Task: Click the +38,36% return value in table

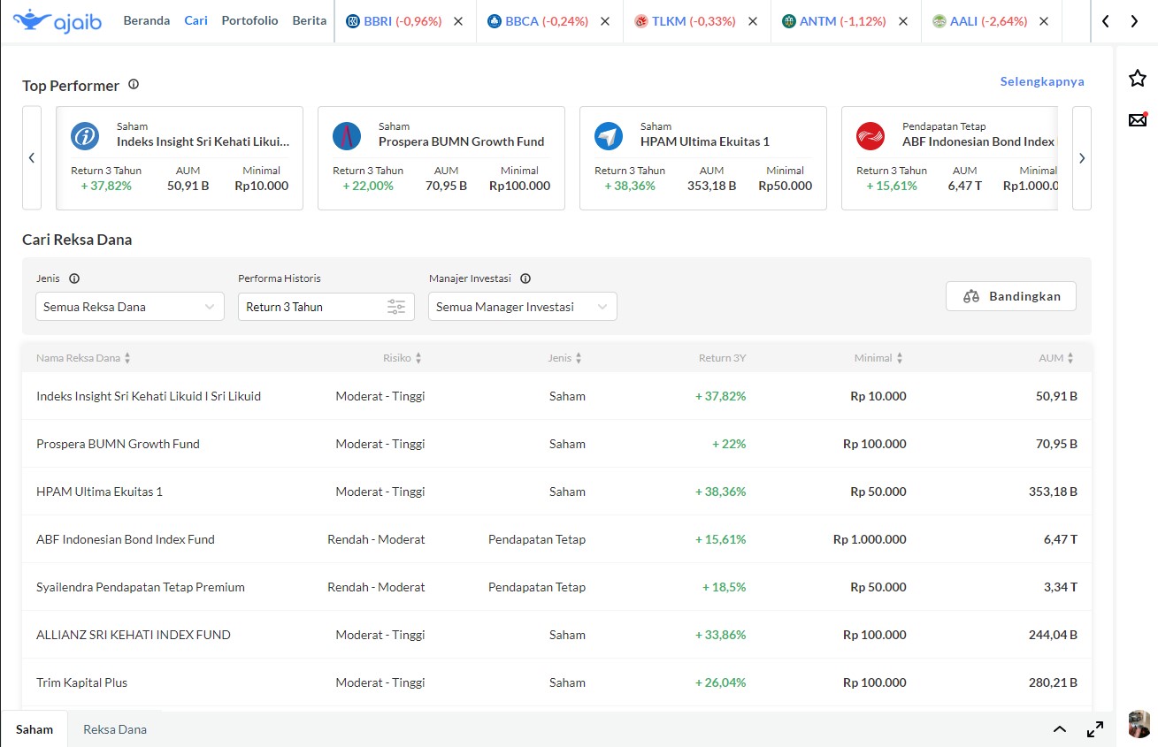Action: point(721,492)
